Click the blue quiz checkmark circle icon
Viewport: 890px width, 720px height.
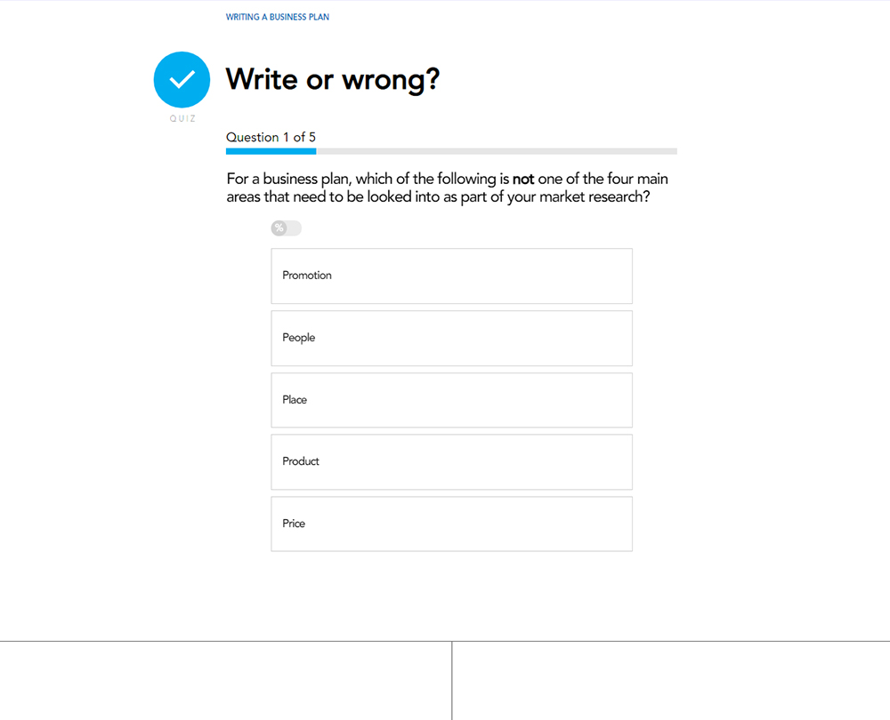(x=182, y=80)
